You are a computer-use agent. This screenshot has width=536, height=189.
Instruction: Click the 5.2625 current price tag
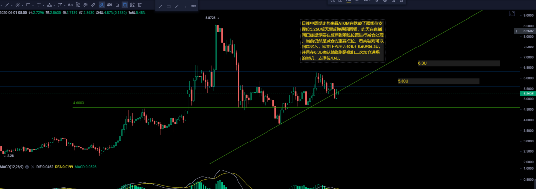pos(527,94)
